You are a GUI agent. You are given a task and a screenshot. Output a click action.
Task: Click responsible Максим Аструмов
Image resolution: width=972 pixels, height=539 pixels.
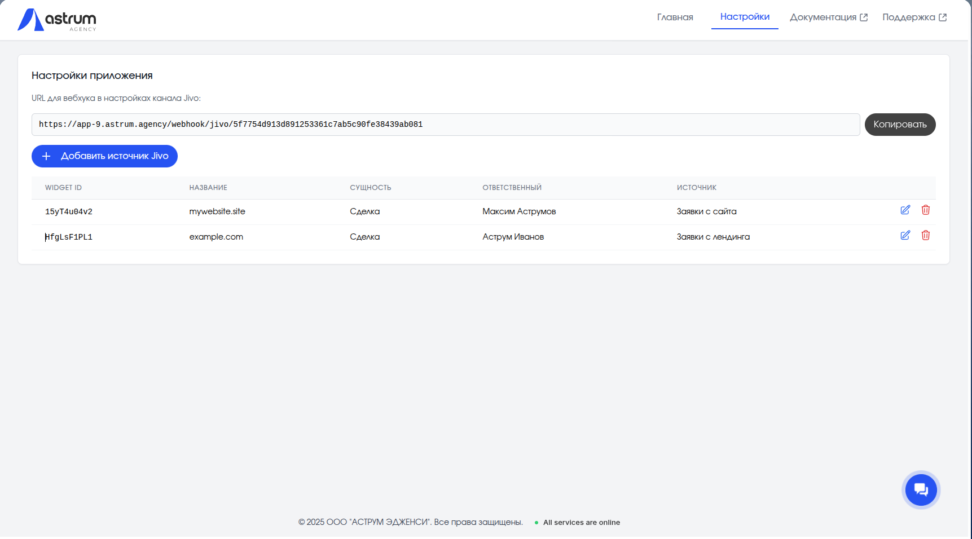pos(519,211)
